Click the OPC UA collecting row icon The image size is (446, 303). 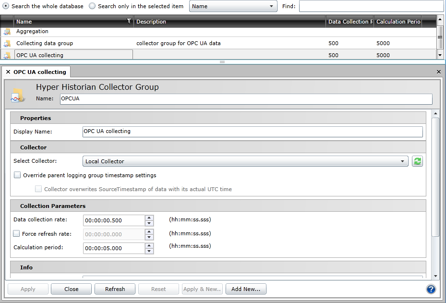click(x=7, y=55)
